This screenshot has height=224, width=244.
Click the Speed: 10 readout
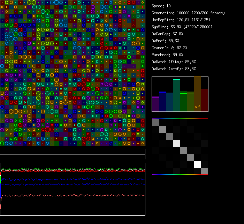(161, 6)
